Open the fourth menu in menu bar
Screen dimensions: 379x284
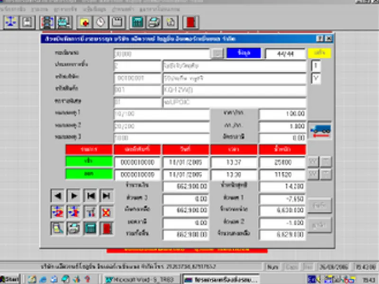[x=94, y=9]
